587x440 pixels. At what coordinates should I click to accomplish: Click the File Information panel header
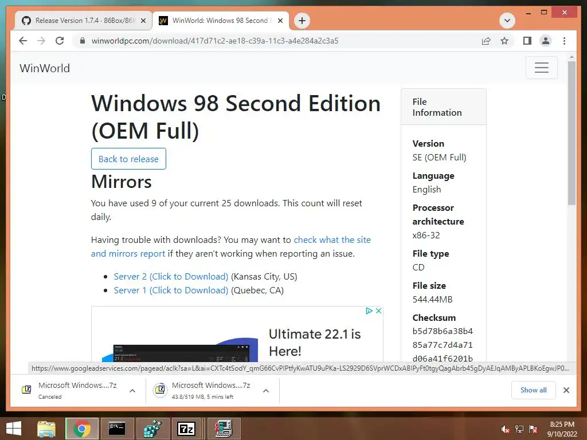tap(444, 107)
